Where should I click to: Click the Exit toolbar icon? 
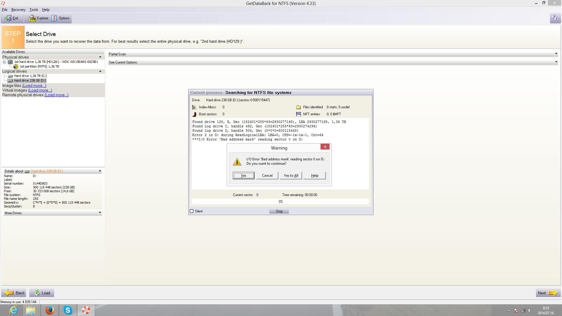(x=11, y=18)
